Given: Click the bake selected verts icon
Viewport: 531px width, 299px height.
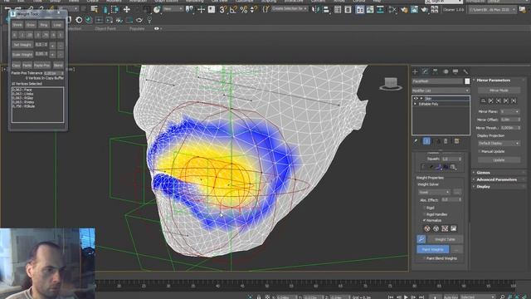Looking at the screenshot, I should pyautogui.click(x=454, y=228).
